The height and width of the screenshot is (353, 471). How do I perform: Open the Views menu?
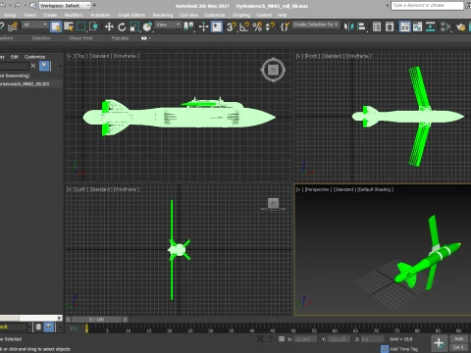tap(29, 15)
